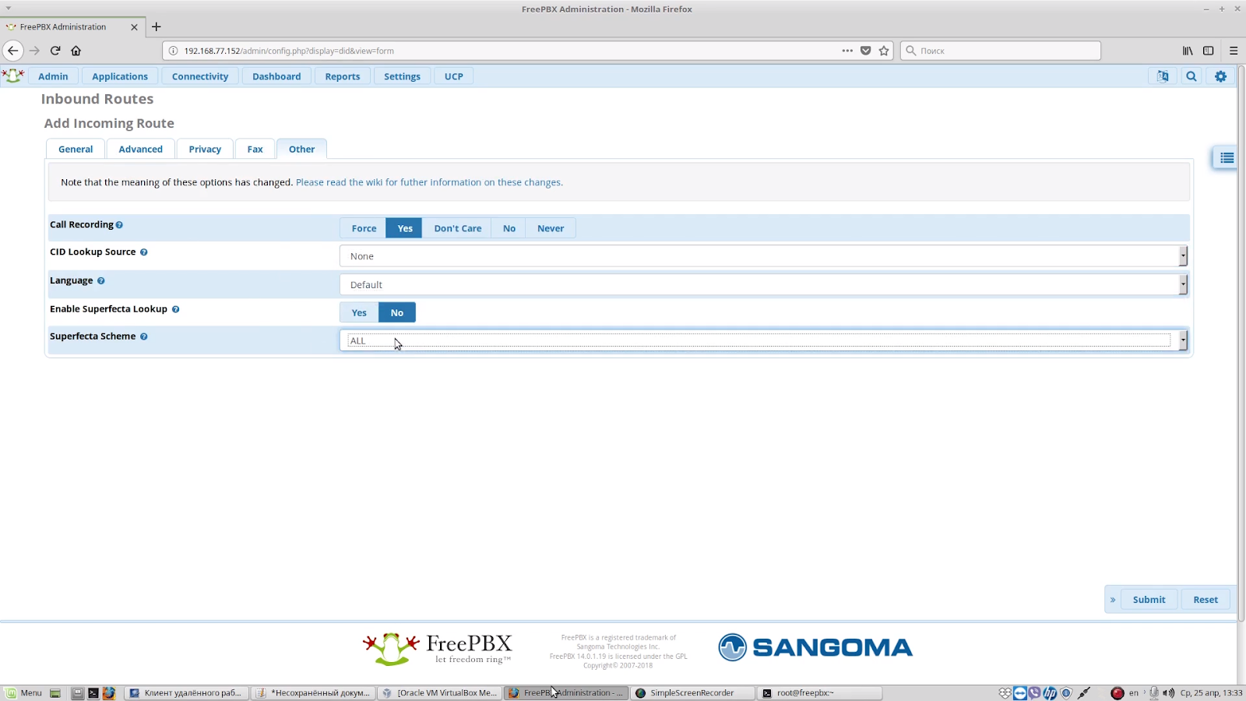Screen dimensions: 1246x701
Task: Click the Submit button
Action: [x=1149, y=599]
